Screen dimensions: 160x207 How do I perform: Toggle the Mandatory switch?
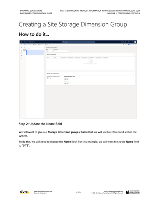(66, 80)
